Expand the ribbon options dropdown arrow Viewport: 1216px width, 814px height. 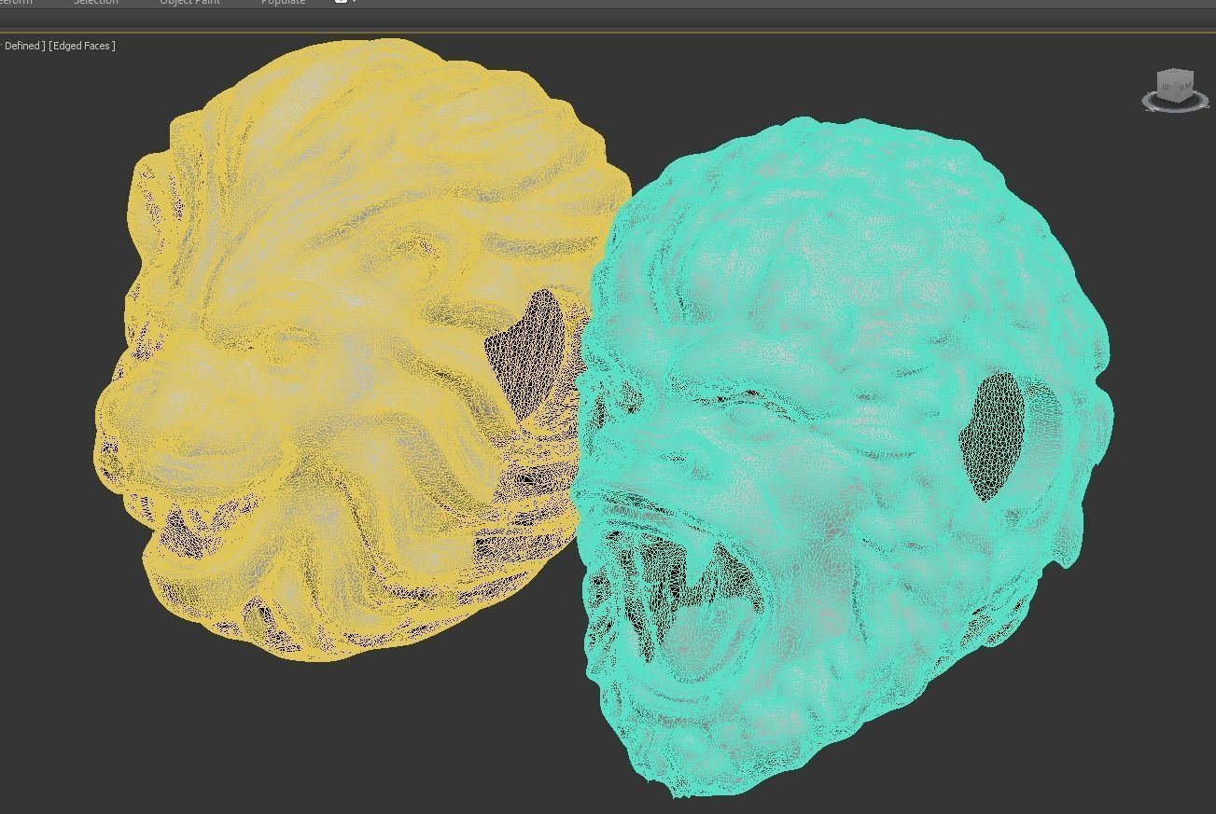tap(355, 2)
